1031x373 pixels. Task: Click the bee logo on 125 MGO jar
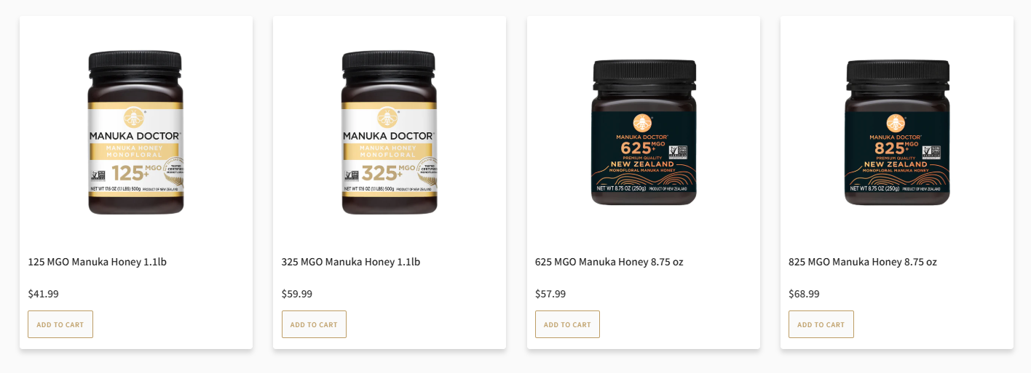(x=134, y=118)
